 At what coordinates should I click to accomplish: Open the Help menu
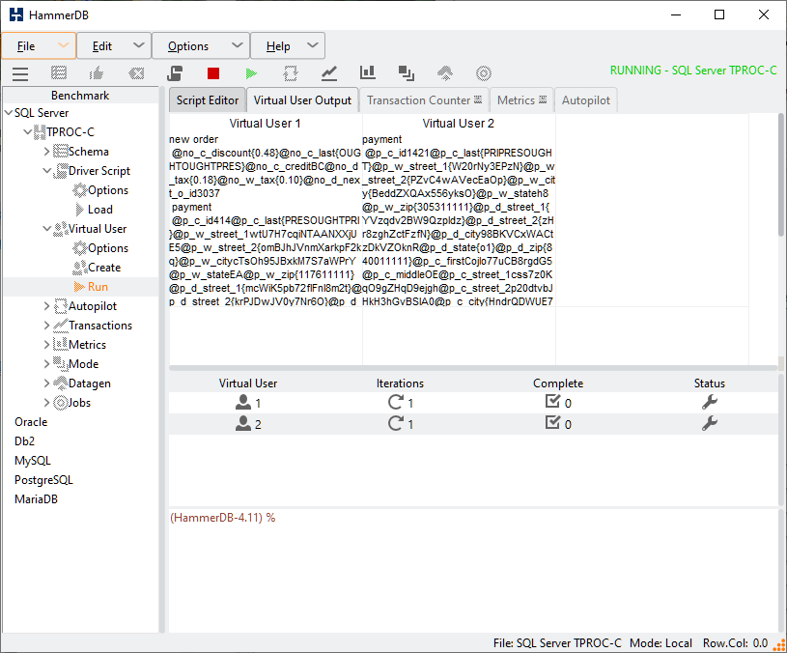[288, 46]
